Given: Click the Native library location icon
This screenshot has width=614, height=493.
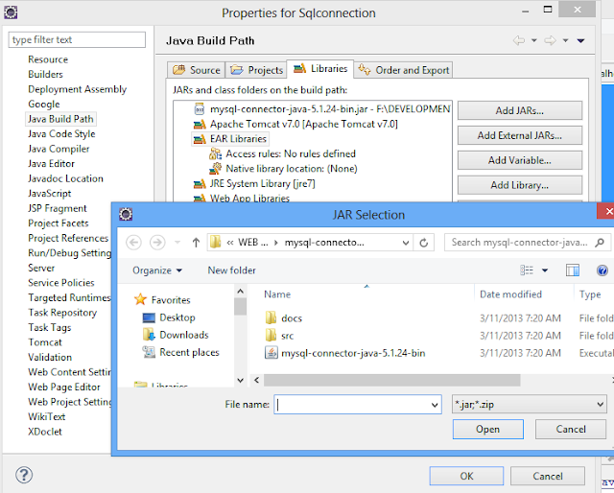Looking at the screenshot, I should (215, 169).
